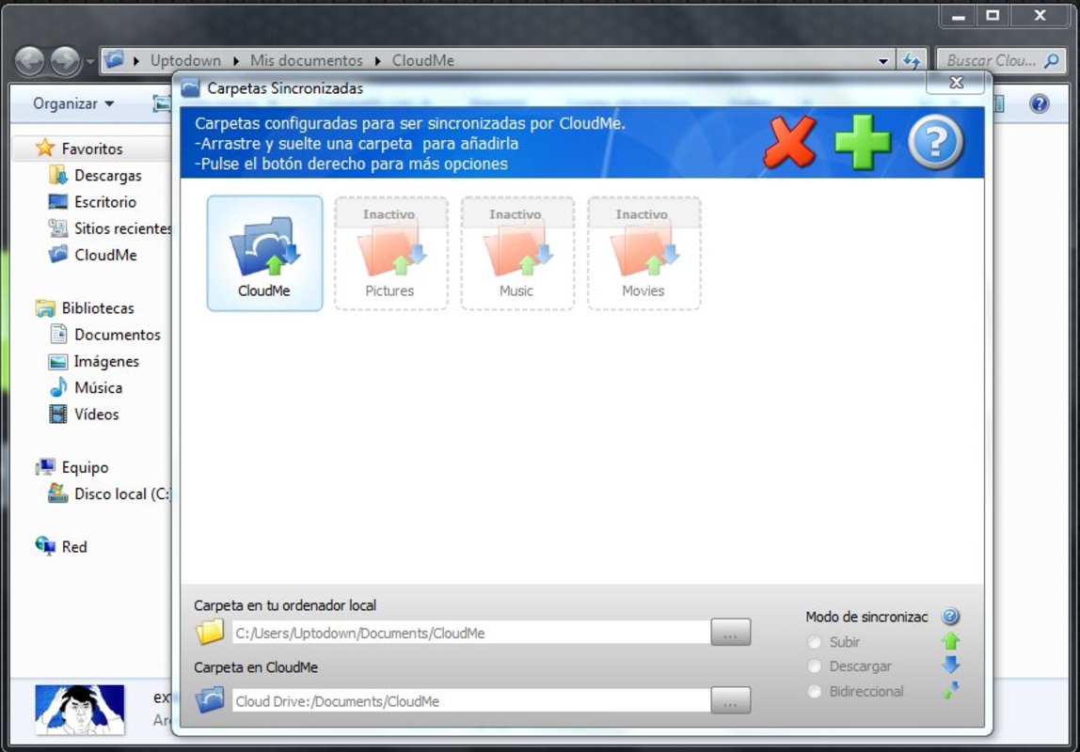Click the address bar folder icon
Viewport: 1080px width, 752px height.
(115, 60)
